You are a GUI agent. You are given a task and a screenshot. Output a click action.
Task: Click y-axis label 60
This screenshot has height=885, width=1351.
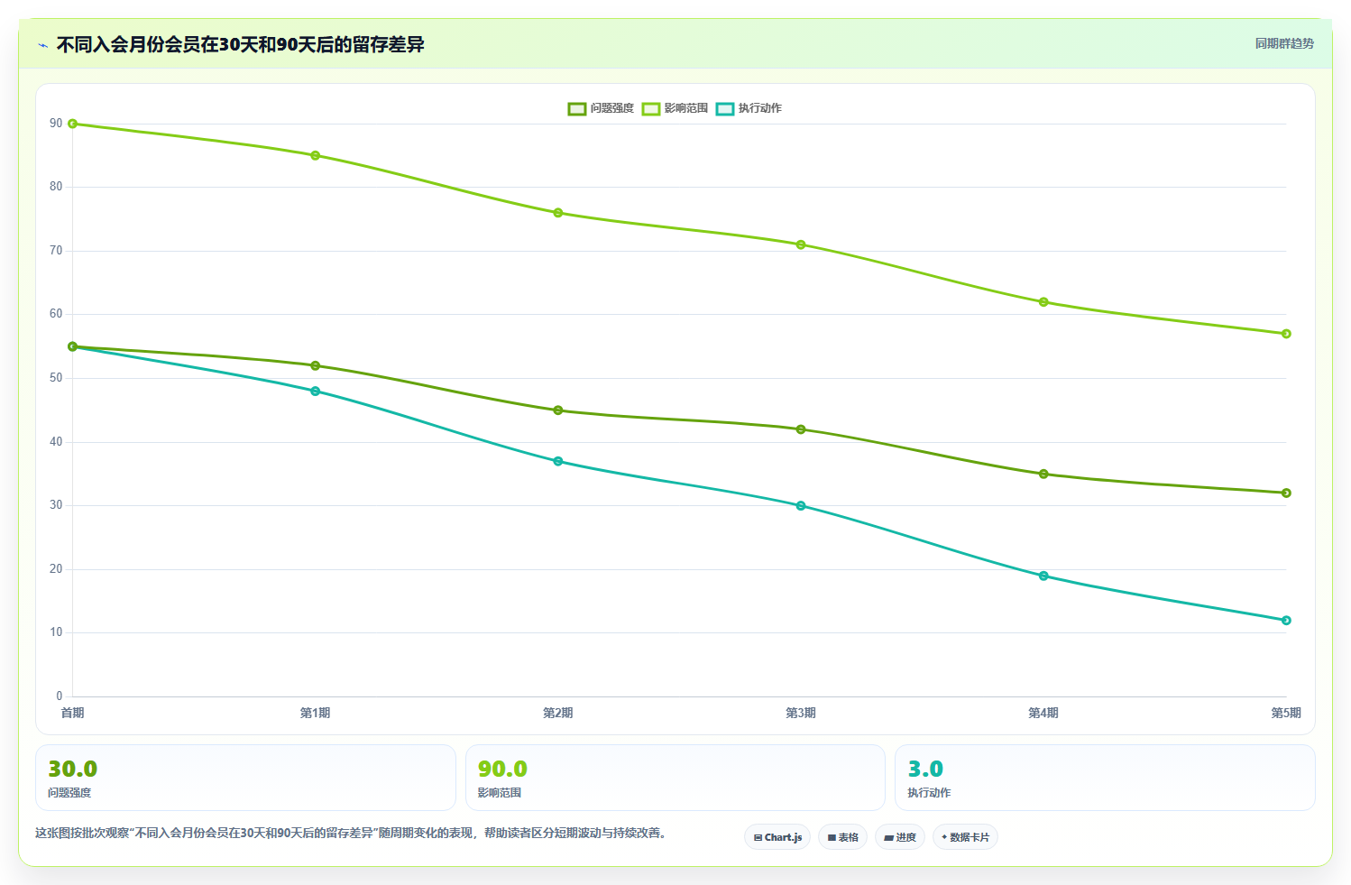tap(56, 314)
